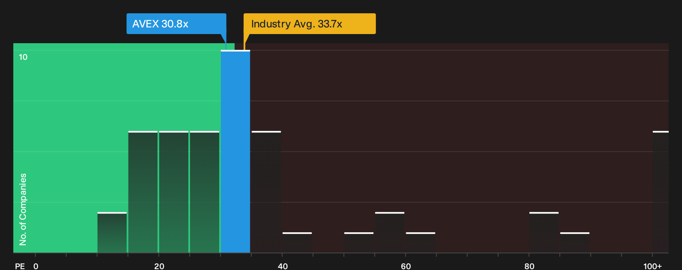Click the AVEX 30.8x label

coord(176,24)
